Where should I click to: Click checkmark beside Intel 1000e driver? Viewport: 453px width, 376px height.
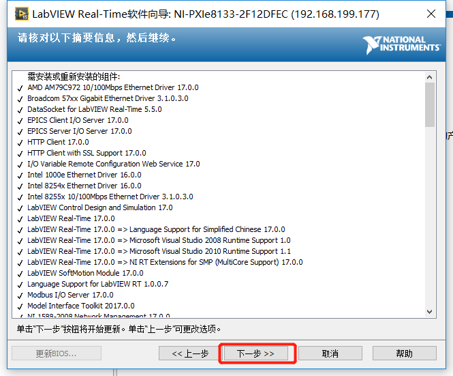point(20,175)
